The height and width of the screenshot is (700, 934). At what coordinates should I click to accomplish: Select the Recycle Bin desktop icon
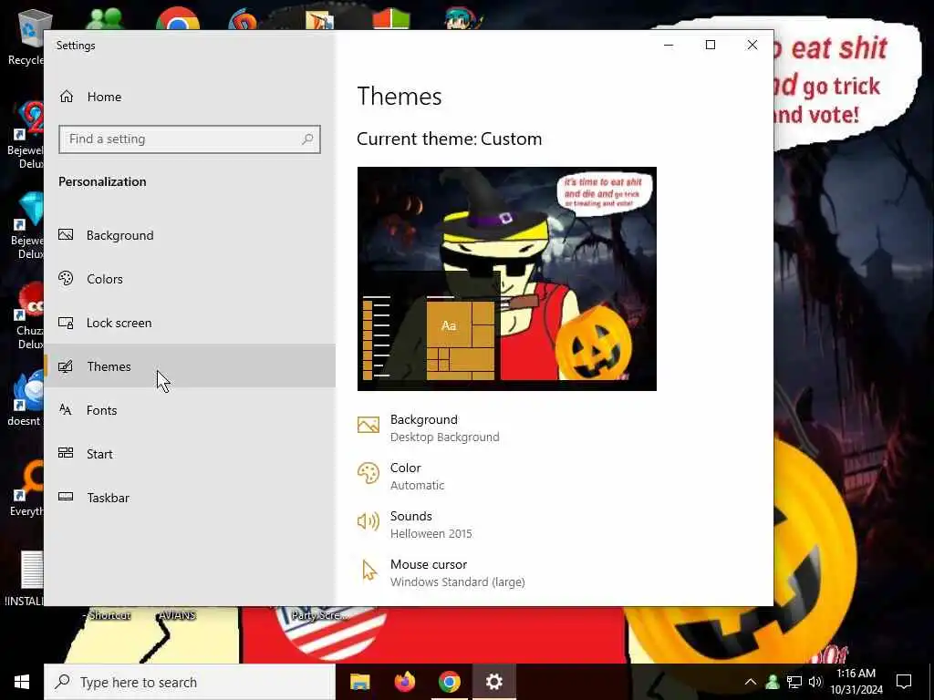click(26, 36)
